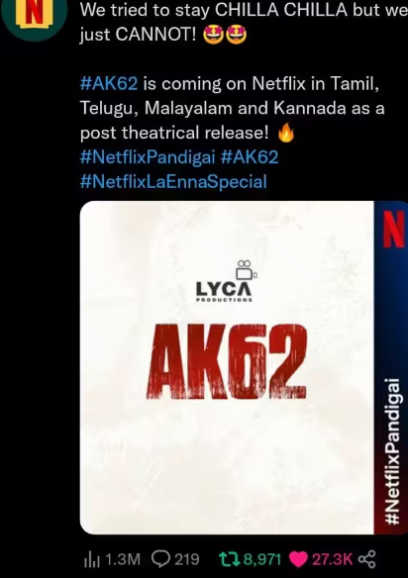Open the #NetflixLaEnnaSpecial hashtag
Screen dimensions: 408x578
click(x=173, y=181)
